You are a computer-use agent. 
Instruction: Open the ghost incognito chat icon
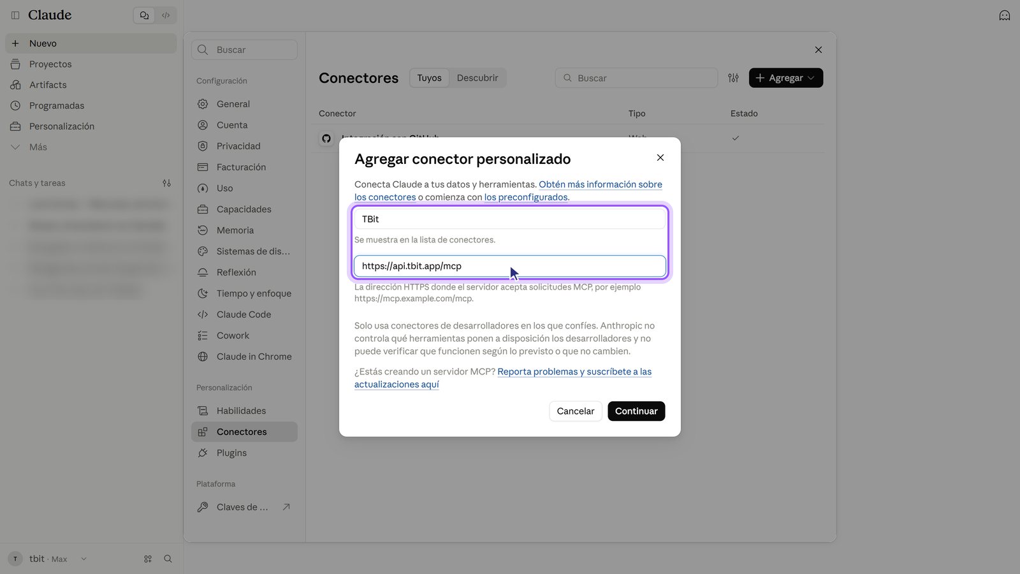click(1005, 15)
